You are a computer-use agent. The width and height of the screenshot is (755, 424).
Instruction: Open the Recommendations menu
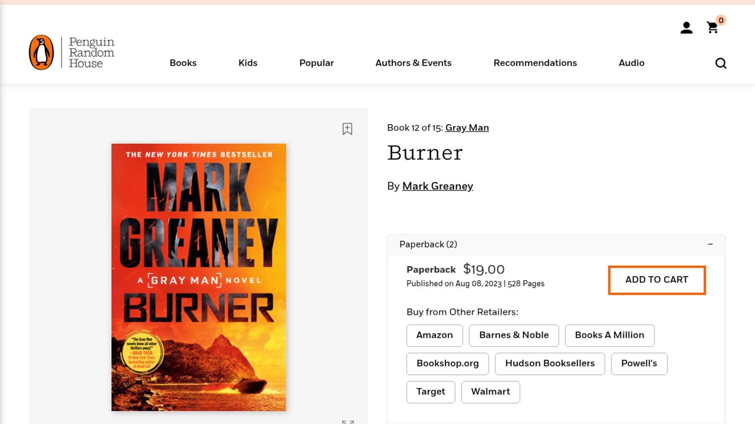point(535,63)
